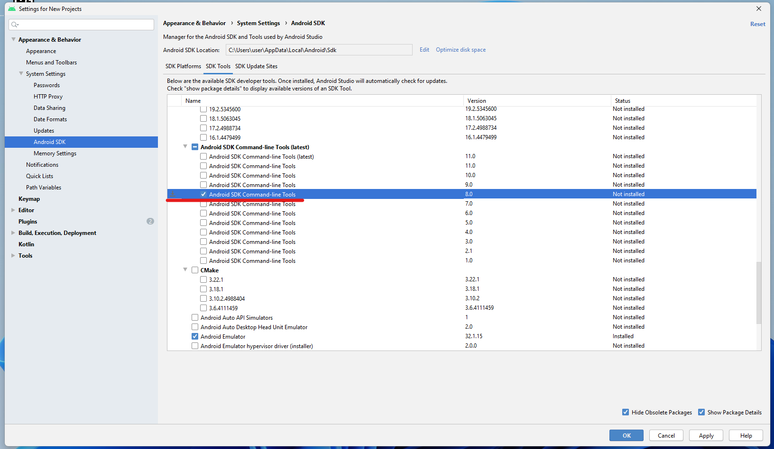The height and width of the screenshot is (449, 774).
Task: Toggle Hide Obsolete Packages checkbox
Action: point(626,412)
